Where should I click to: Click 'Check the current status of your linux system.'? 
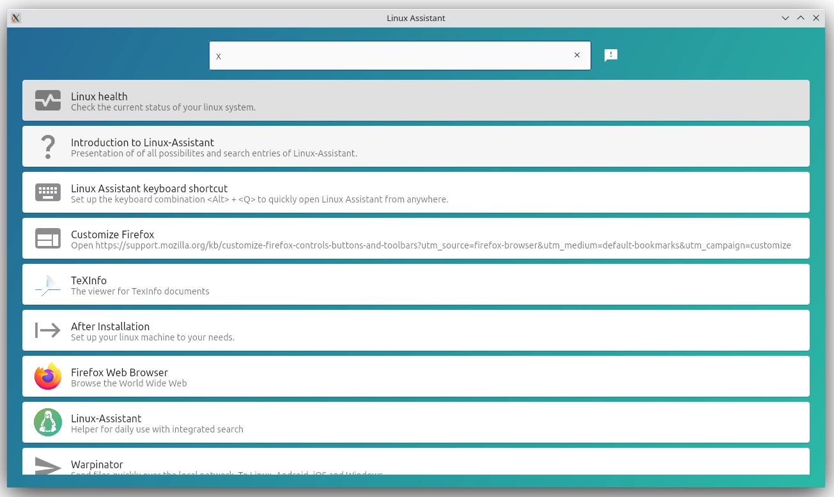[163, 107]
